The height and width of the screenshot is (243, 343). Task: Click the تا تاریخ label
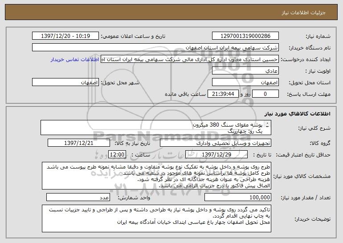[x=262, y=155]
